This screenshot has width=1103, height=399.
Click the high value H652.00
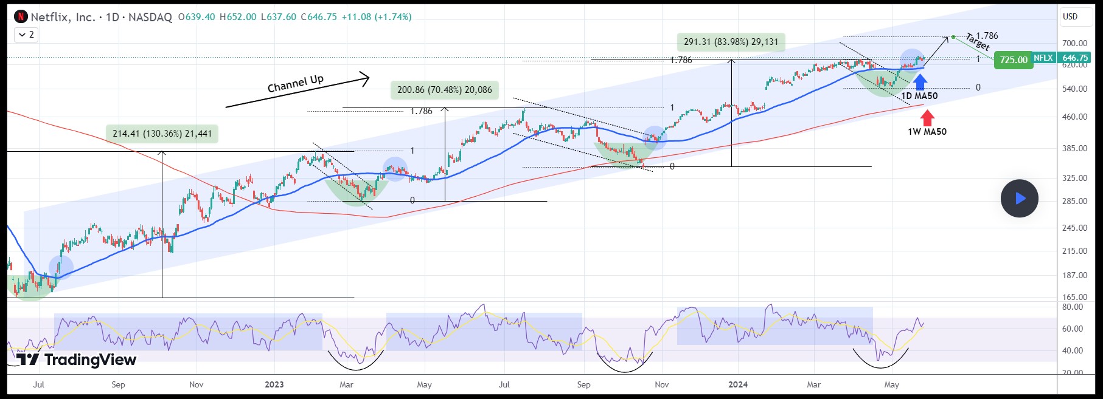(238, 17)
